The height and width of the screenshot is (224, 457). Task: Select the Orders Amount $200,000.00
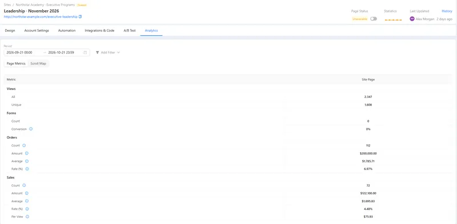(368, 153)
